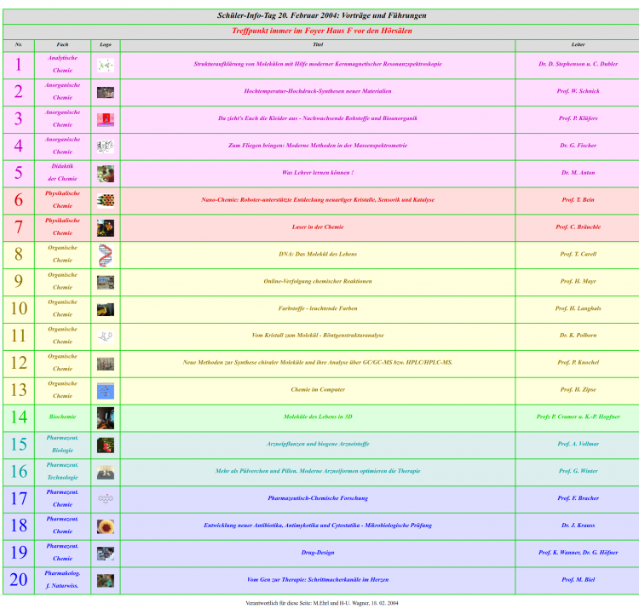Click "DNA: Das Molekül des Lebens" title
Viewport: 639px width, 609px height.
[x=318, y=254]
